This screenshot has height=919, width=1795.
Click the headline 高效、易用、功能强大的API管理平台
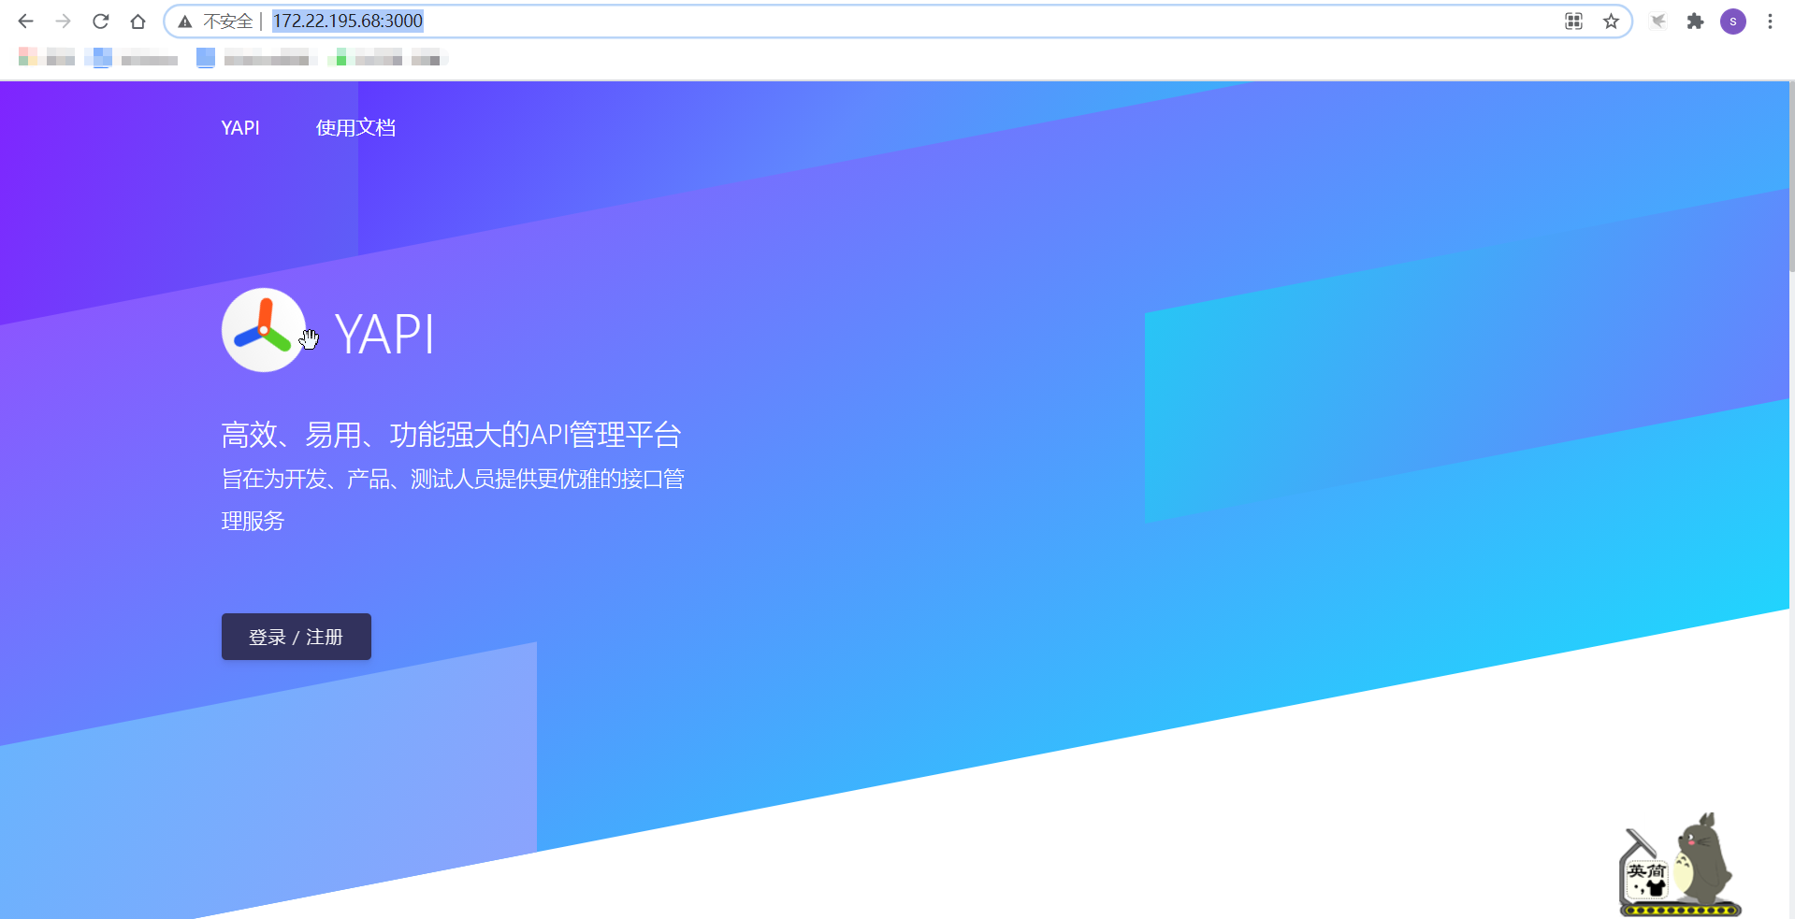coord(451,435)
